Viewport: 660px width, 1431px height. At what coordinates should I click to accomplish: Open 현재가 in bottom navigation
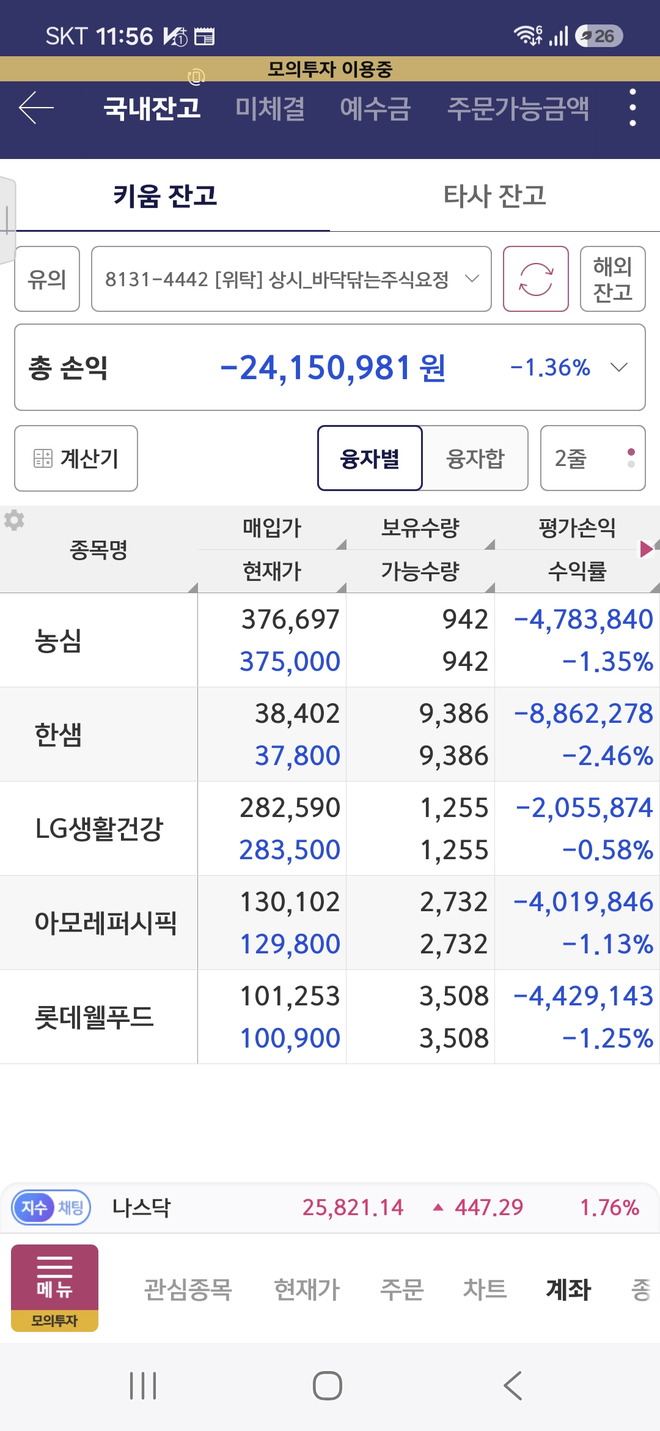tap(307, 1289)
